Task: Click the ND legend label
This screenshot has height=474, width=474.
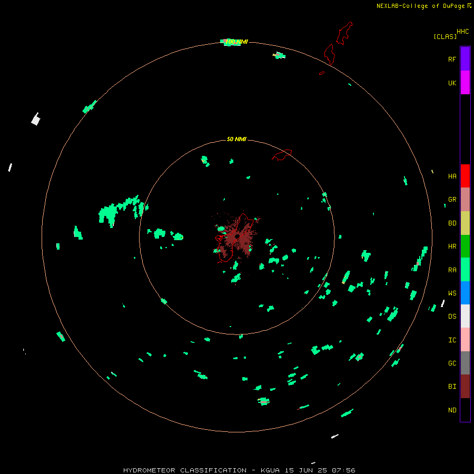Action: click(x=452, y=410)
